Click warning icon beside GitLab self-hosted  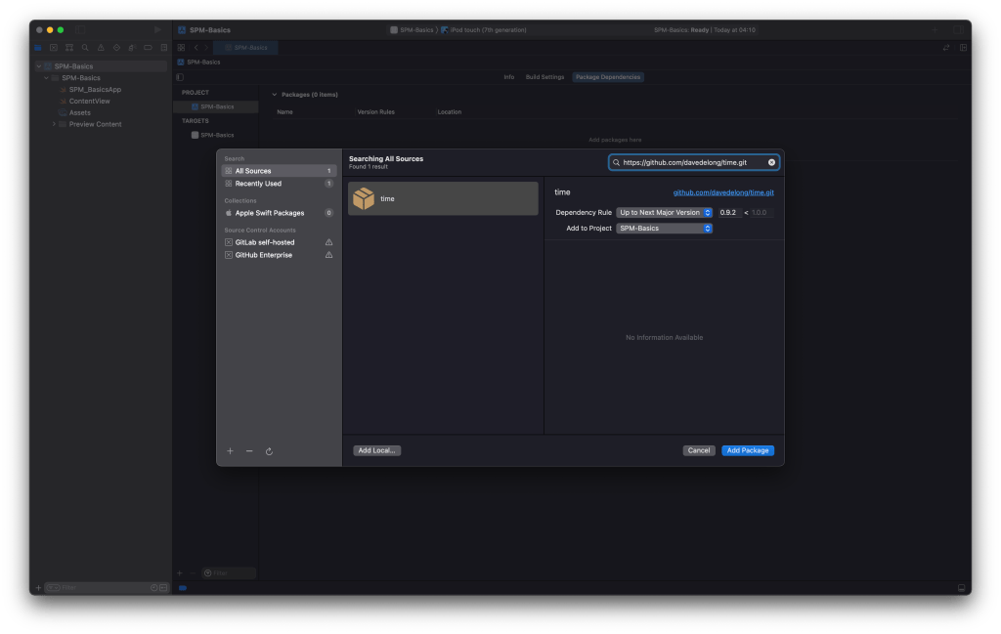click(328, 242)
